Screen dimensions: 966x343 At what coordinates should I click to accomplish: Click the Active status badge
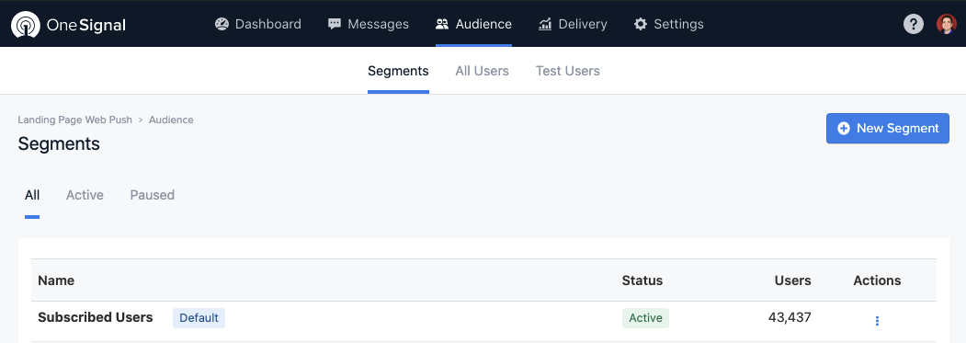click(x=645, y=317)
